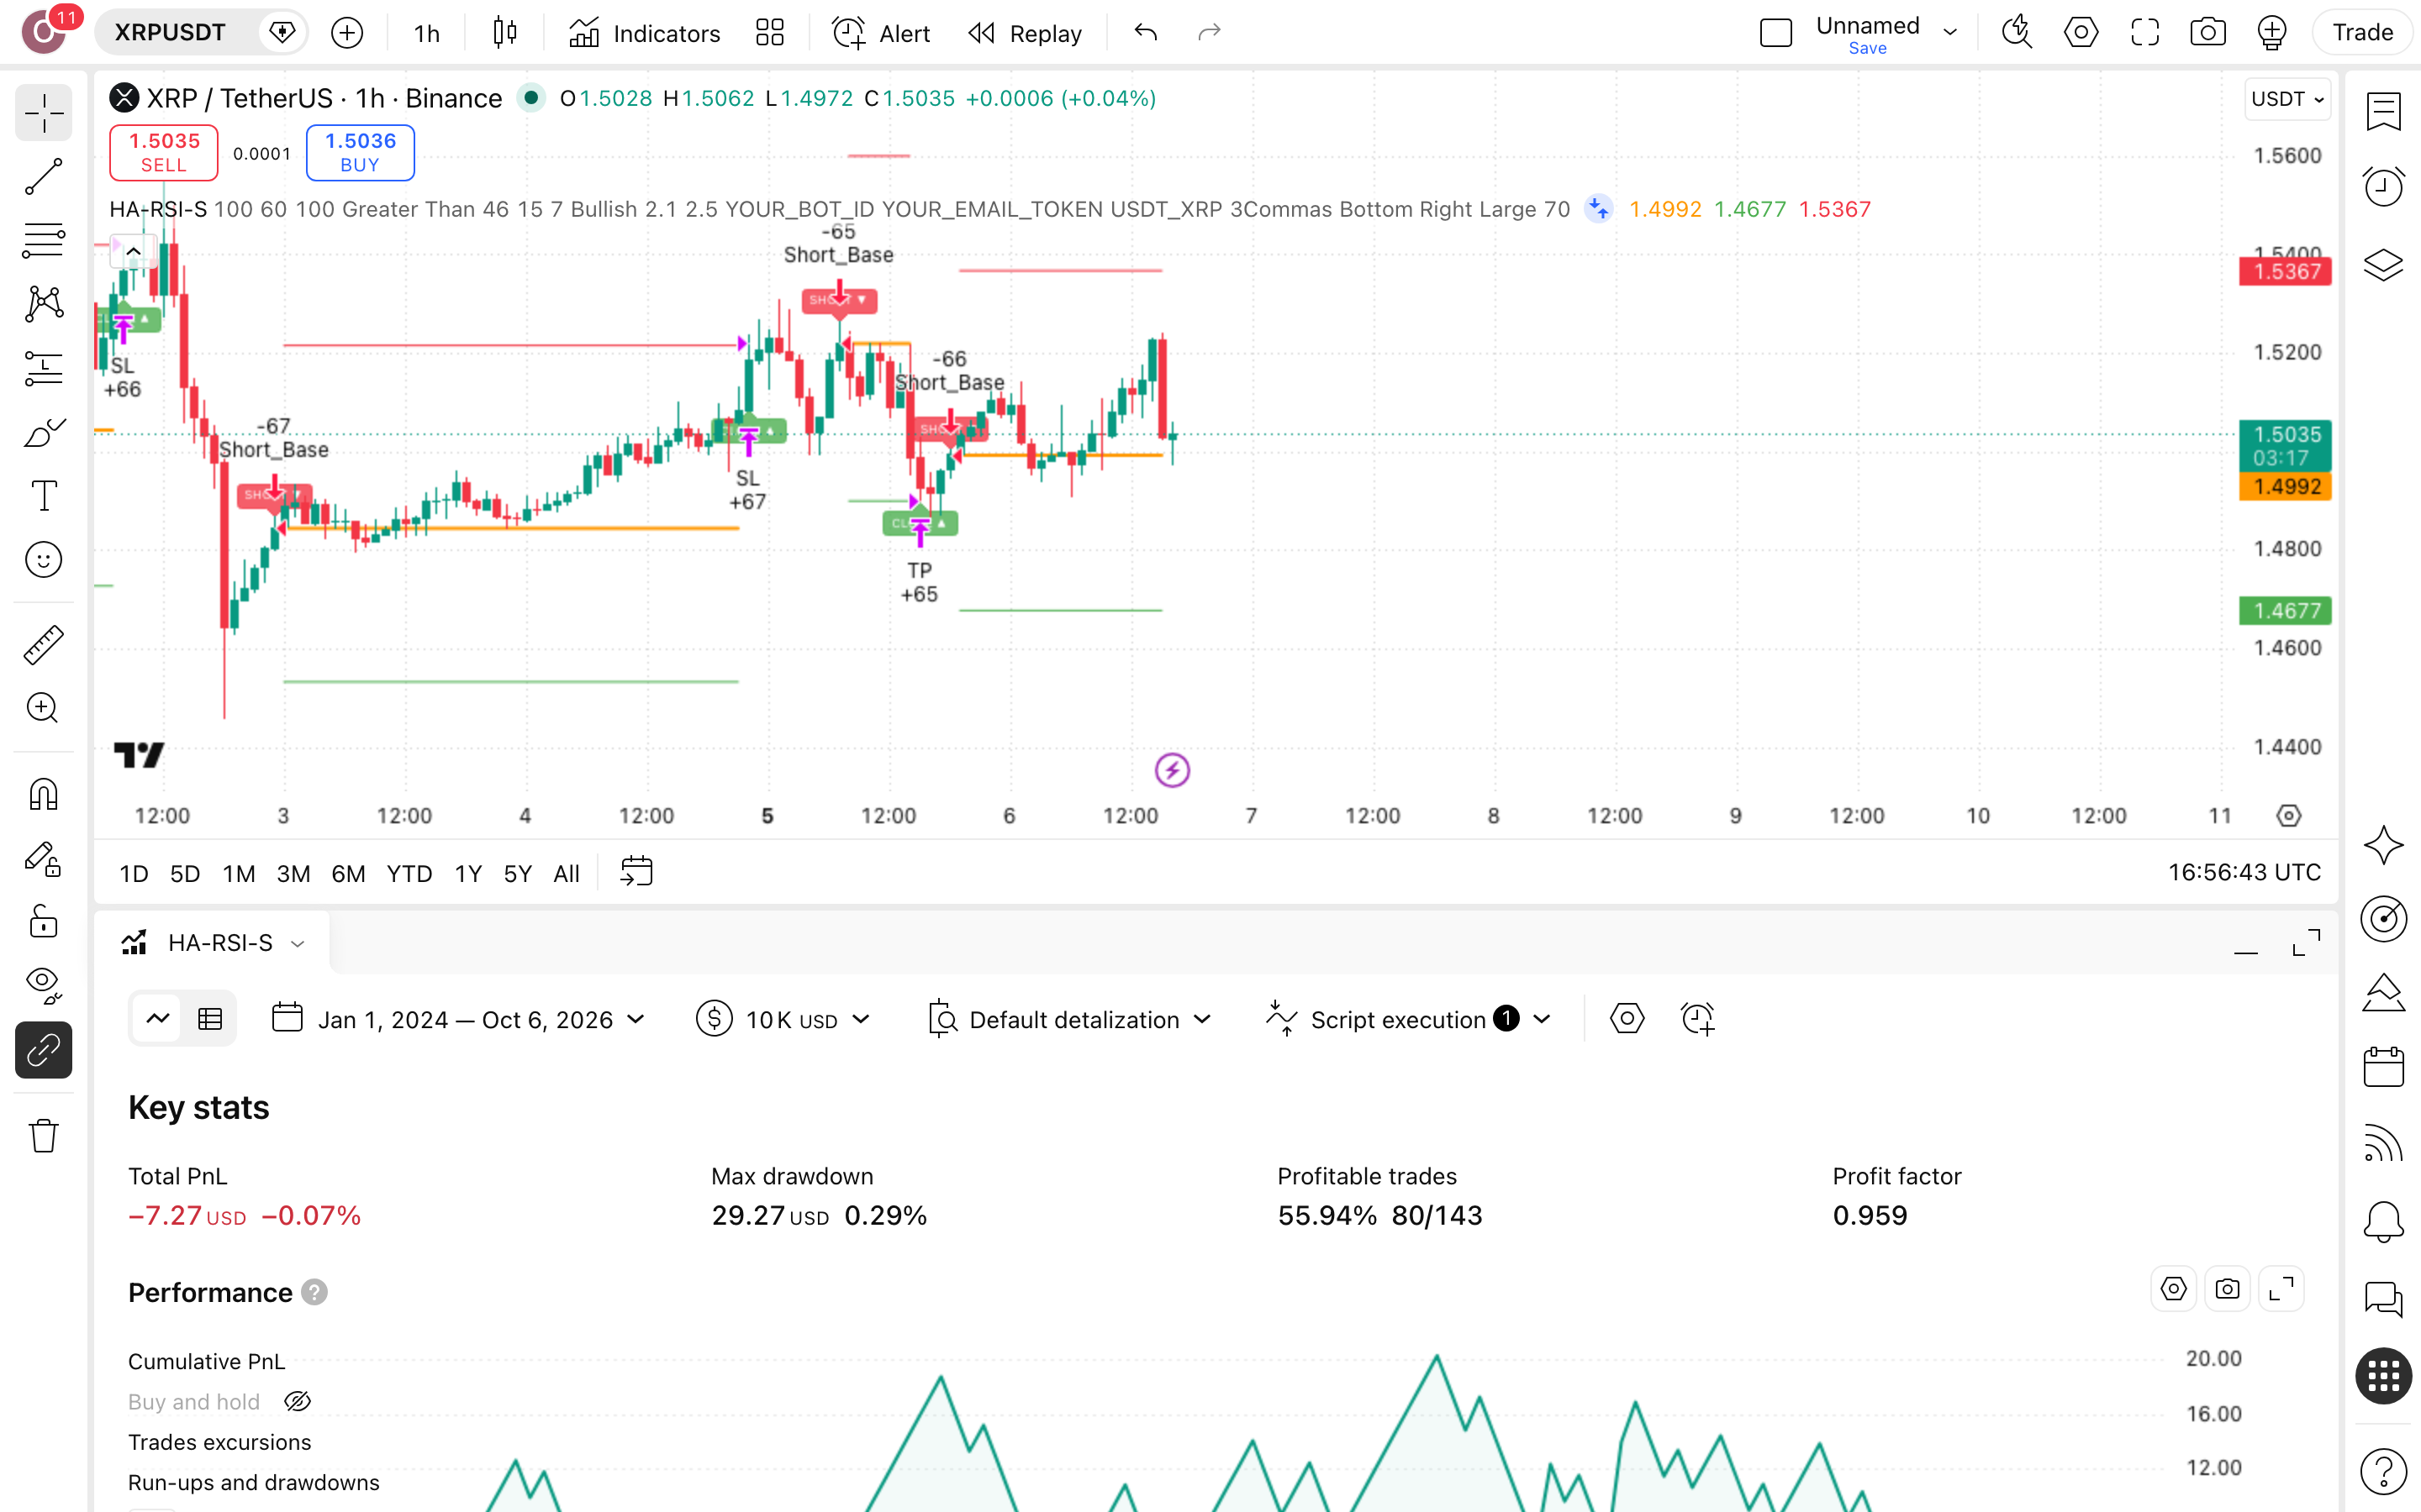Open the Object tree layers panel
The height and width of the screenshot is (1512, 2421).
pos(2383,264)
